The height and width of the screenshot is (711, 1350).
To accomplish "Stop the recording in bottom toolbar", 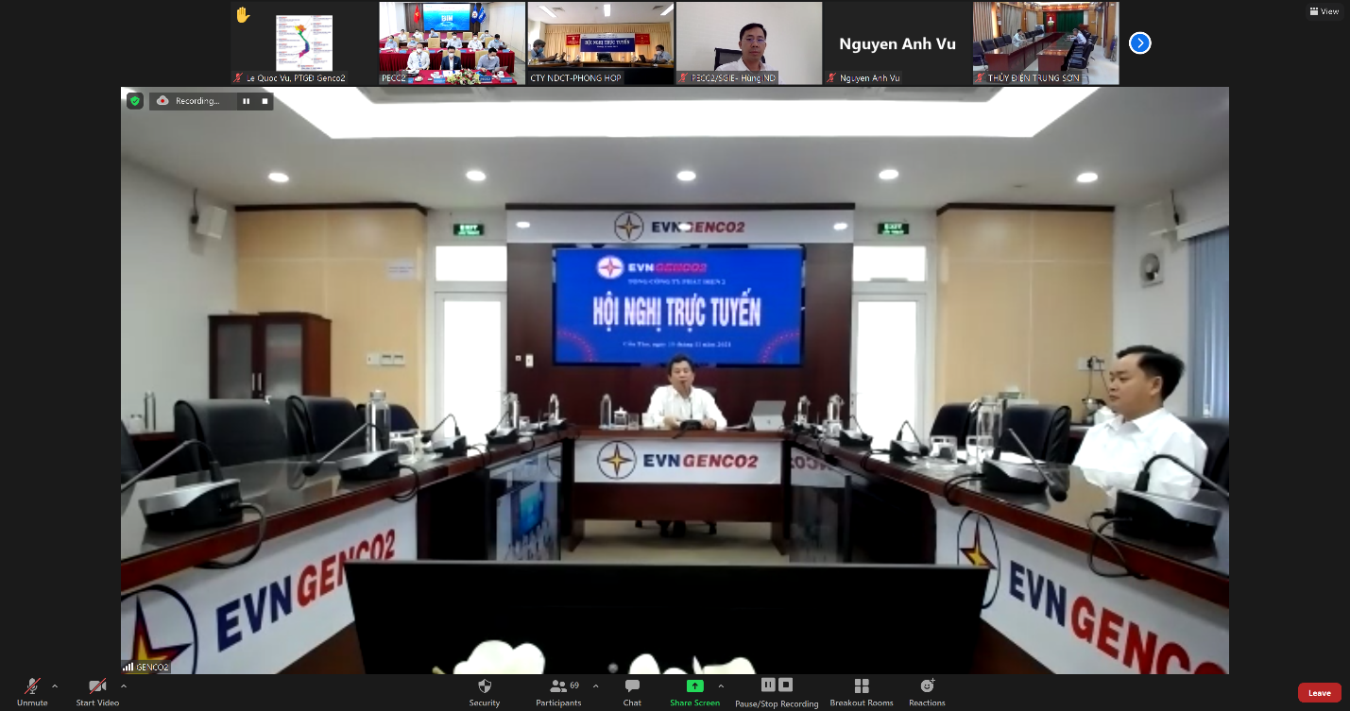I will pyautogui.click(x=786, y=685).
